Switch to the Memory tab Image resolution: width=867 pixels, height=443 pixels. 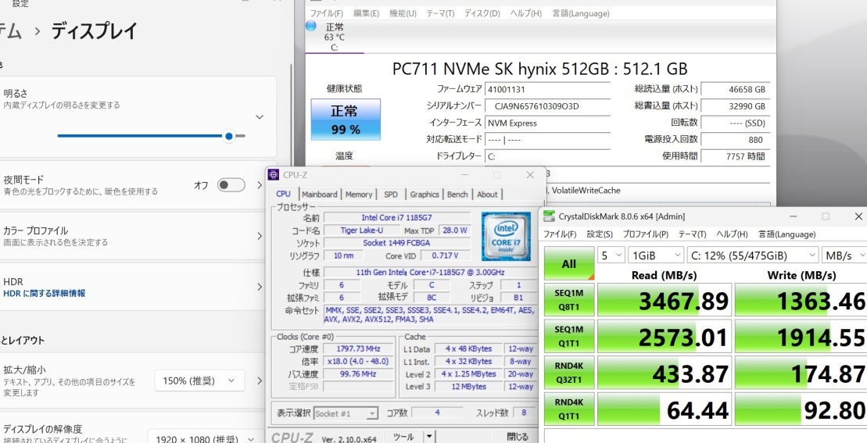[359, 195]
